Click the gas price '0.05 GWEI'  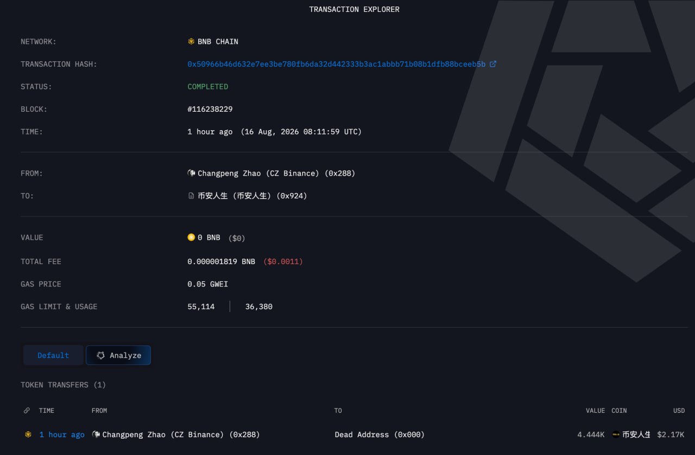208,284
